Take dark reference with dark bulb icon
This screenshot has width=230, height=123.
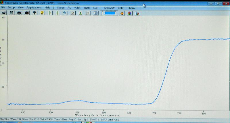[x=34, y=13]
